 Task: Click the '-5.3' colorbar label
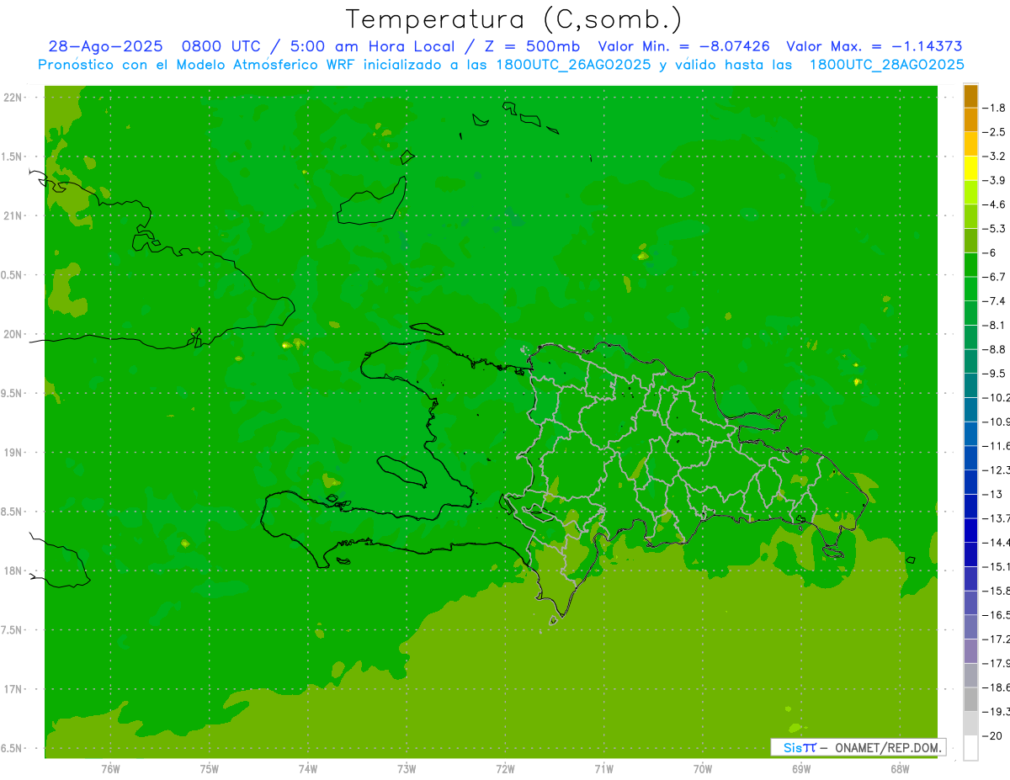coord(995,229)
